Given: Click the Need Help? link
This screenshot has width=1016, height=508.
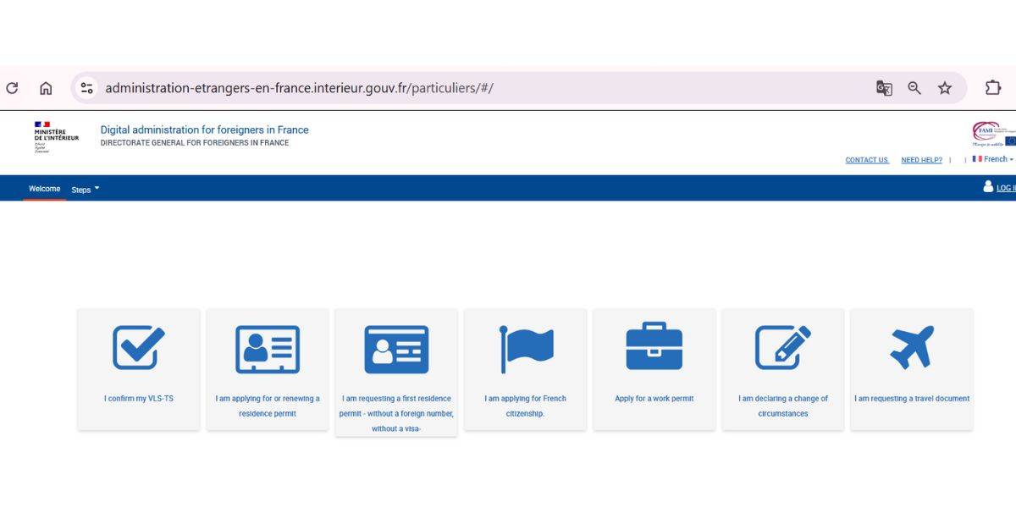Looking at the screenshot, I should click(x=921, y=160).
